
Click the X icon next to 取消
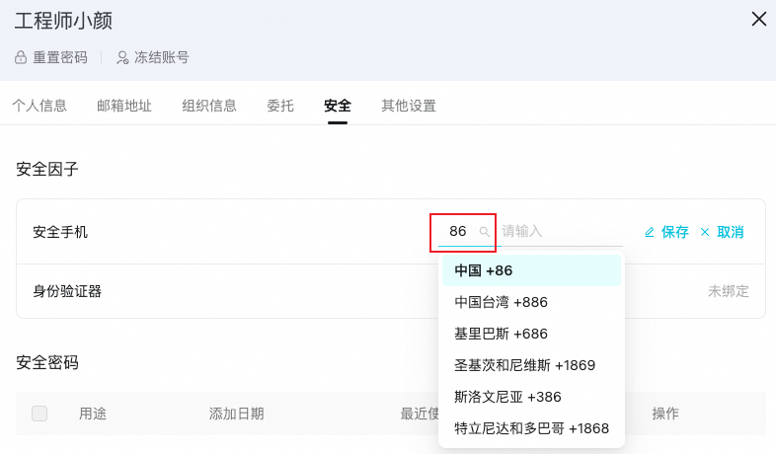pos(705,232)
